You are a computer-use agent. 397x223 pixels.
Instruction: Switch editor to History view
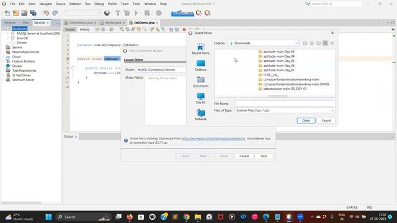(85, 30)
